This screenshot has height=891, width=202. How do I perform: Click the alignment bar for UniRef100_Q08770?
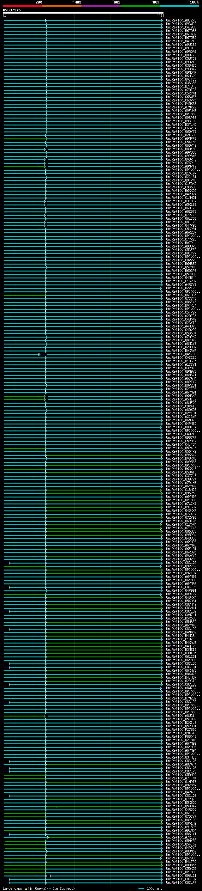[x=83, y=55]
